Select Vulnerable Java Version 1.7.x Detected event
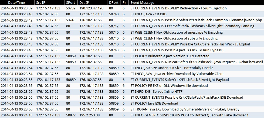 [170, 56]
